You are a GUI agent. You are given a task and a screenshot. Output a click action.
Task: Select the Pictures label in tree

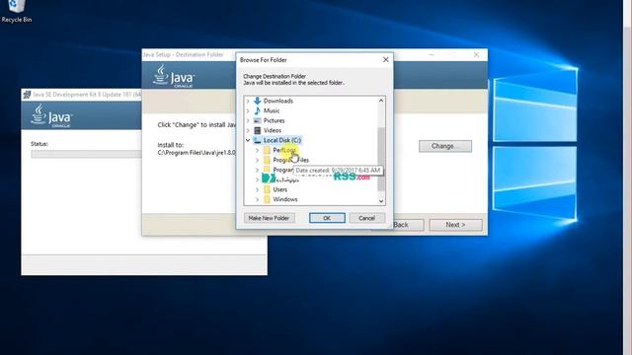274,120
